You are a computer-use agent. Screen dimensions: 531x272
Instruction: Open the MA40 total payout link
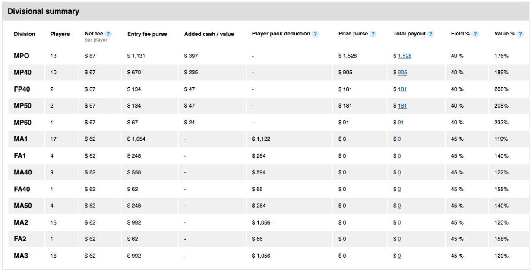399,172
